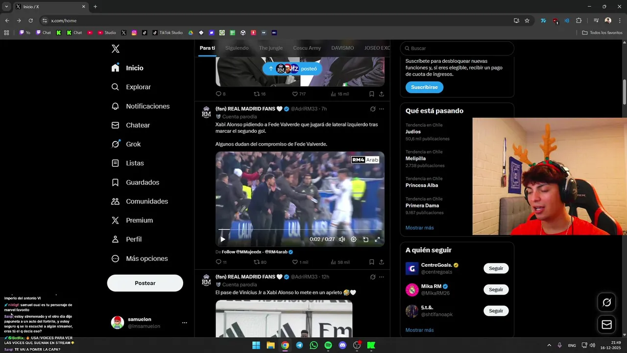Expand Todos los favoritos folder
627x353 pixels.
click(602, 33)
